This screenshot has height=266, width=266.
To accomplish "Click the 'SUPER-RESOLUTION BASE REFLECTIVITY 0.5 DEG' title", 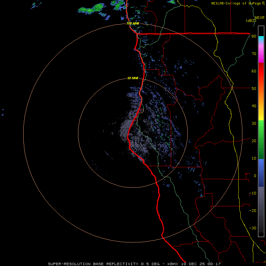I will tap(104, 264).
